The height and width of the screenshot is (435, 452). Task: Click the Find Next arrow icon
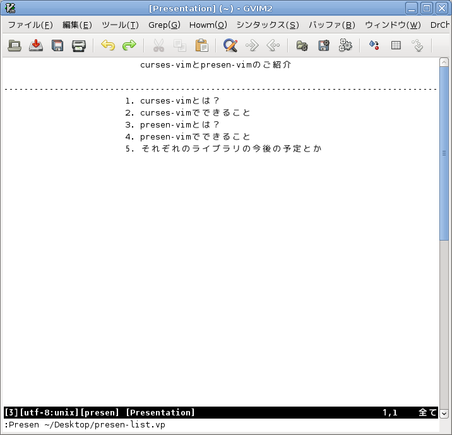tap(252, 45)
